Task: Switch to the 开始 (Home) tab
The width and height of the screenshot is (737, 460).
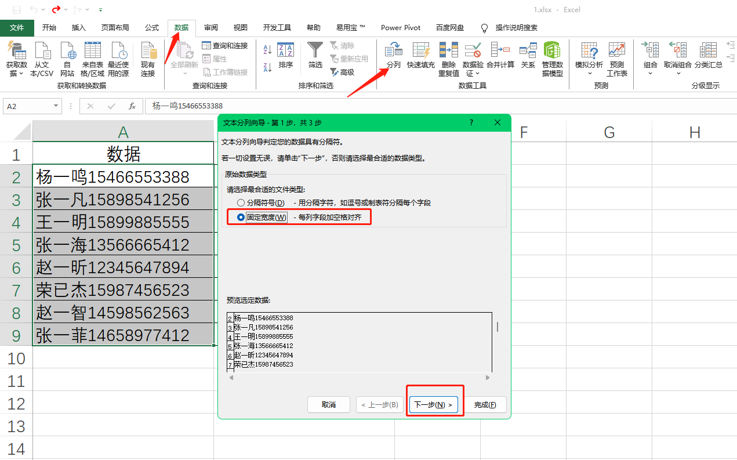Action: pyautogui.click(x=49, y=28)
